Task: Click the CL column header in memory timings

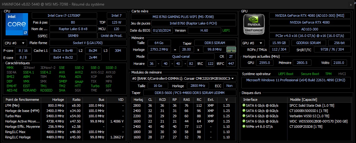Action: pos(150,100)
